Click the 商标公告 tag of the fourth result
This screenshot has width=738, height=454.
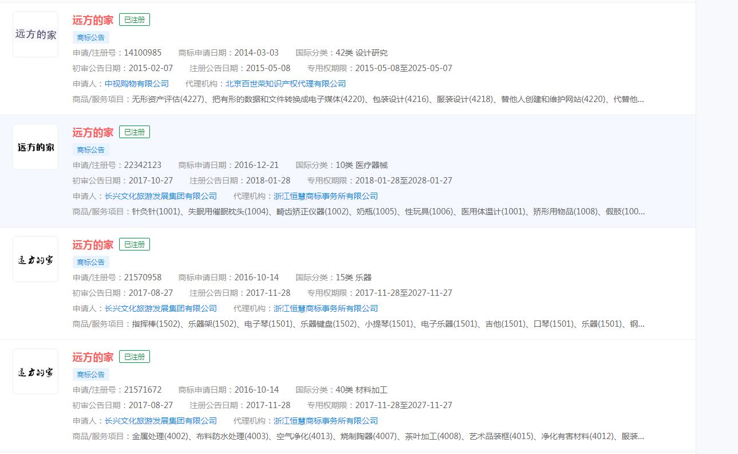(x=90, y=374)
